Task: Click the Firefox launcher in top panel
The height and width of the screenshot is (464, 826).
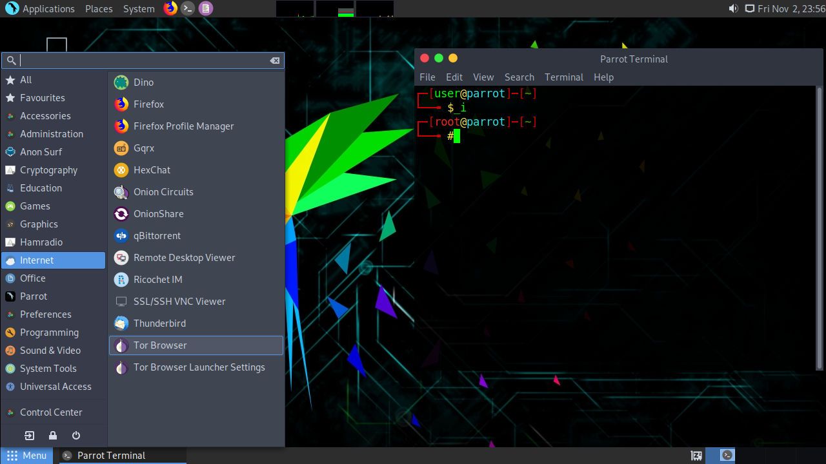Action: click(170, 8)
